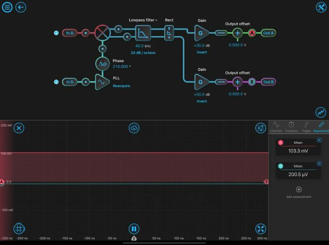Viewport: 329px width, 245px height.
Task: Click the PLL oscillator sine icon
Action: tap(102, 82)
